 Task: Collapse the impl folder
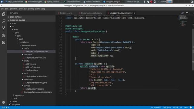click(x=25, y=73)
